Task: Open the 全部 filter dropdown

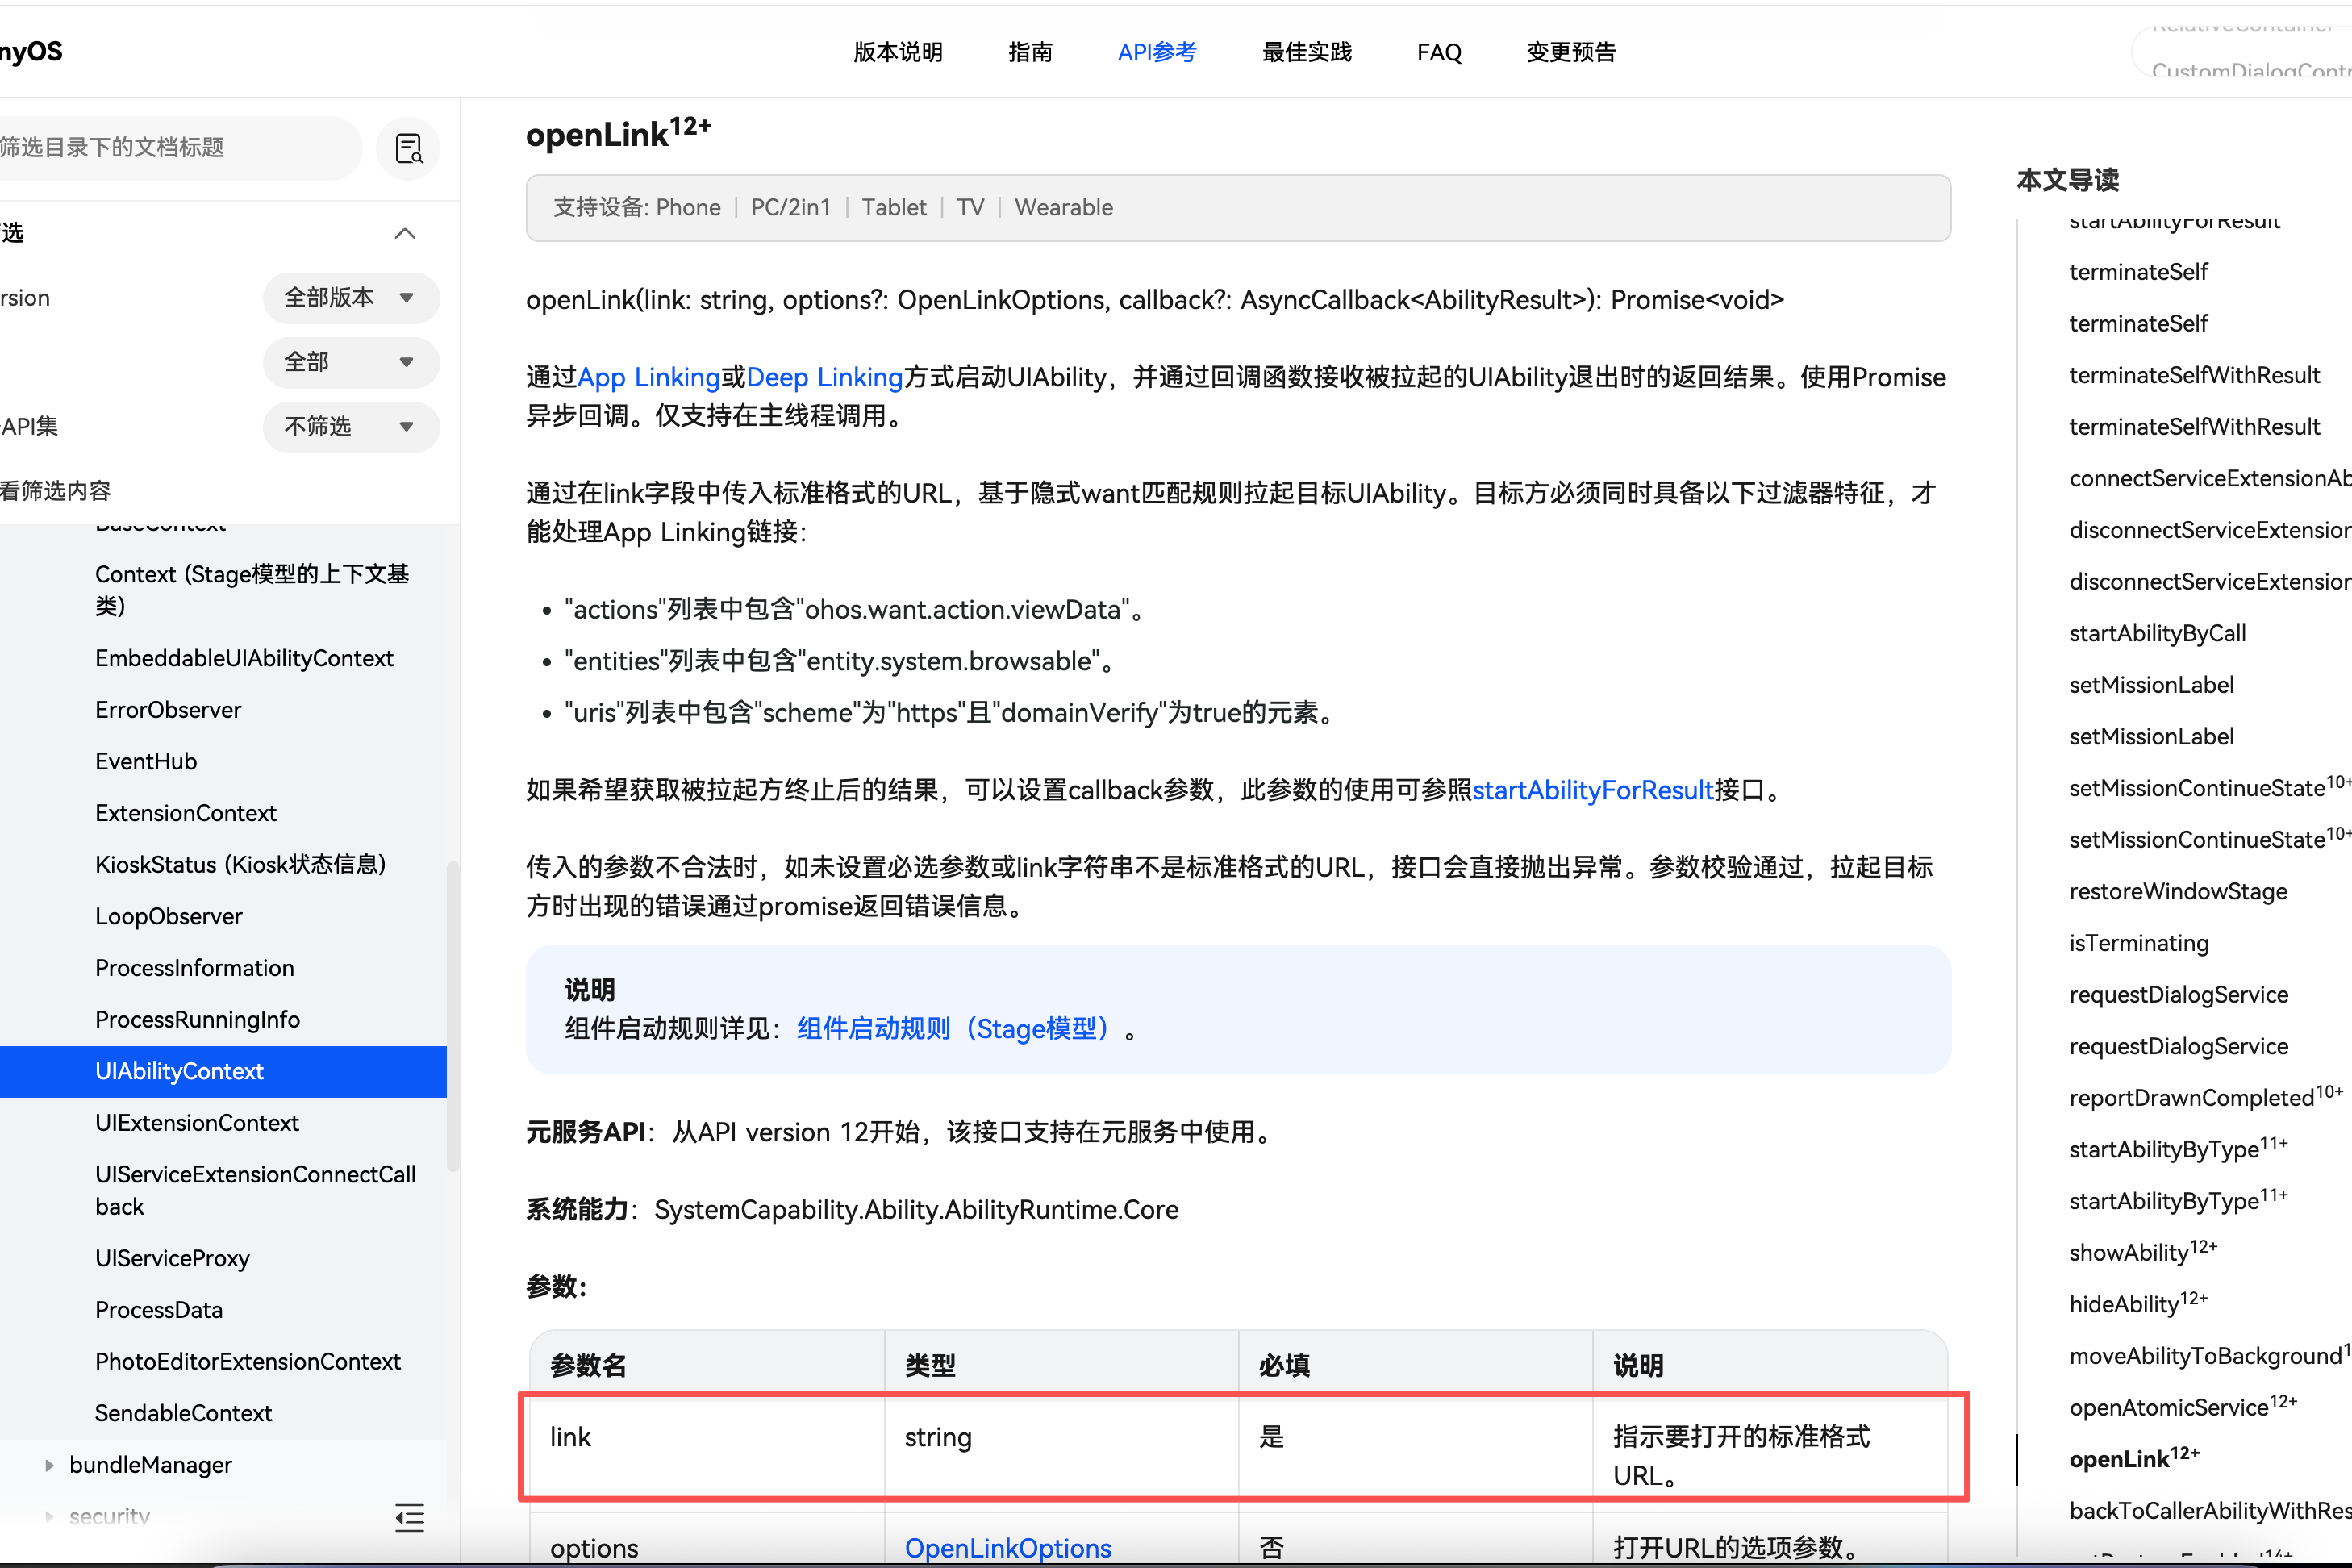Action: [x=350, y=362]
